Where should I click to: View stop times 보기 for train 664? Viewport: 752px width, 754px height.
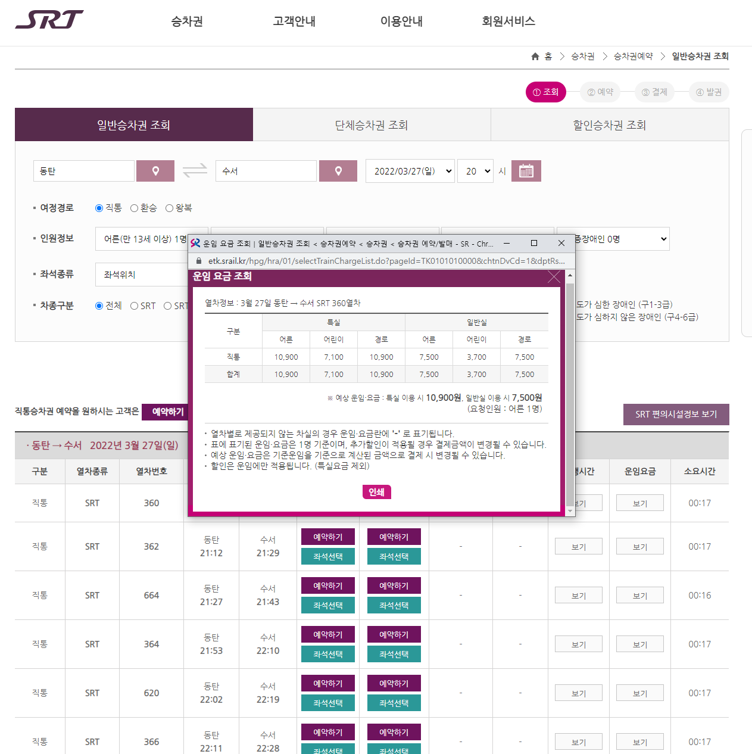579,596
